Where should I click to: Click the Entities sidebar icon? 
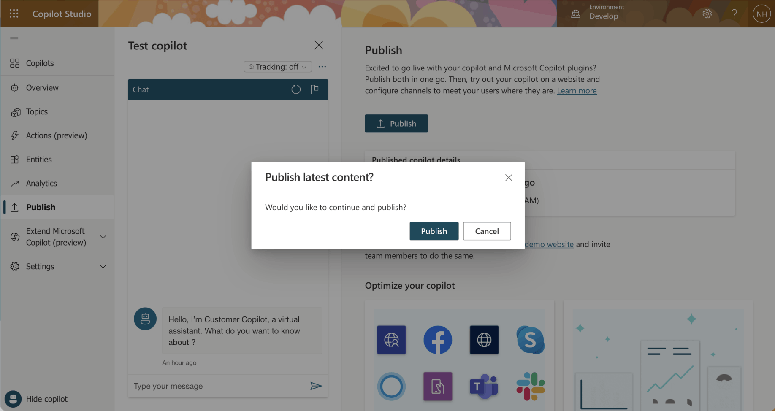15,159
